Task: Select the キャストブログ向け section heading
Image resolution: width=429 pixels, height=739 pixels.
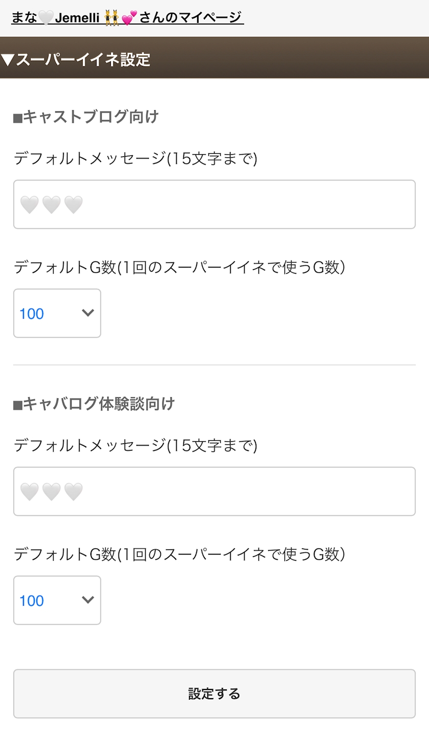Action: click(91, 117)
